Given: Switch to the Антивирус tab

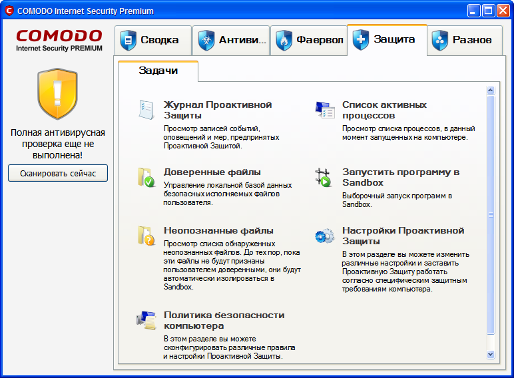Looking at the screenshot, I should (x=231, y=41).
